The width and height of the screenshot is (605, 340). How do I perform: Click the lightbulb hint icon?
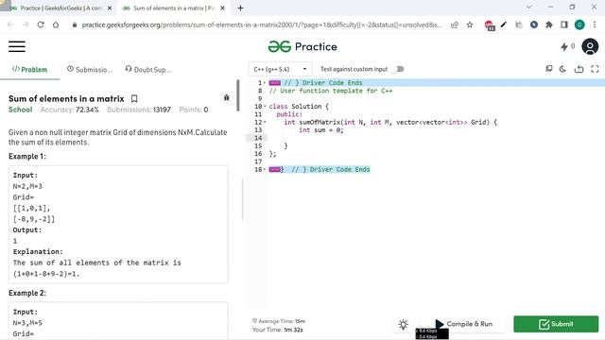[404, 324]
